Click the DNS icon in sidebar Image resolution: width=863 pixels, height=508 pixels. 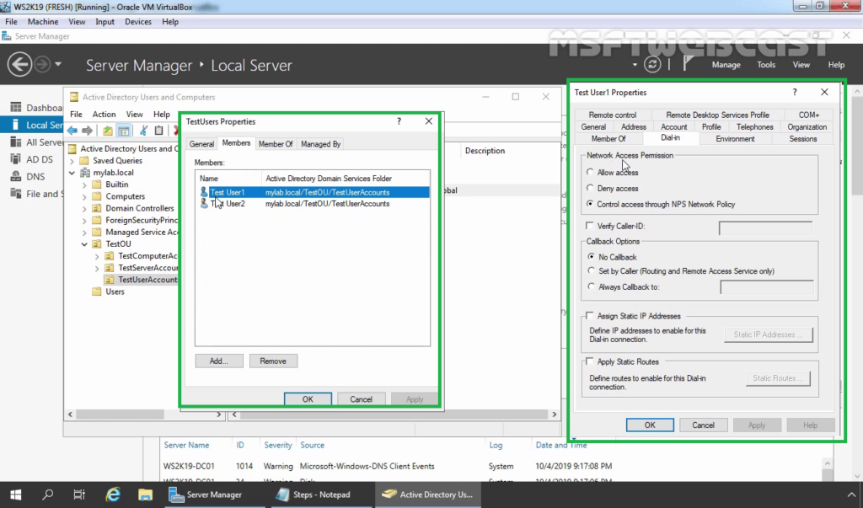pos(16,176)
